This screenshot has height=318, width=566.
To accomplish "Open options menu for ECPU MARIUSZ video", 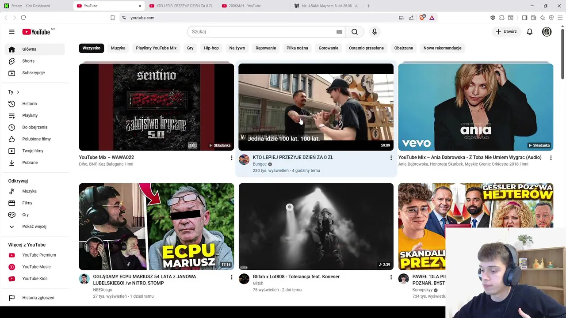I will 231,277.
